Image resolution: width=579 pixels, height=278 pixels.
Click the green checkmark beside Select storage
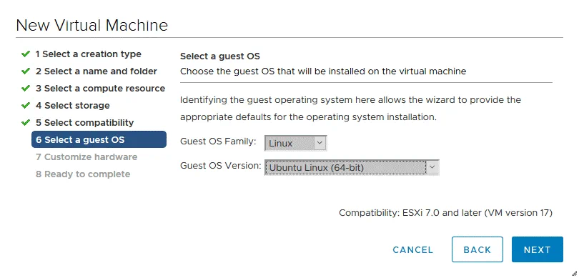pos(26,106)
